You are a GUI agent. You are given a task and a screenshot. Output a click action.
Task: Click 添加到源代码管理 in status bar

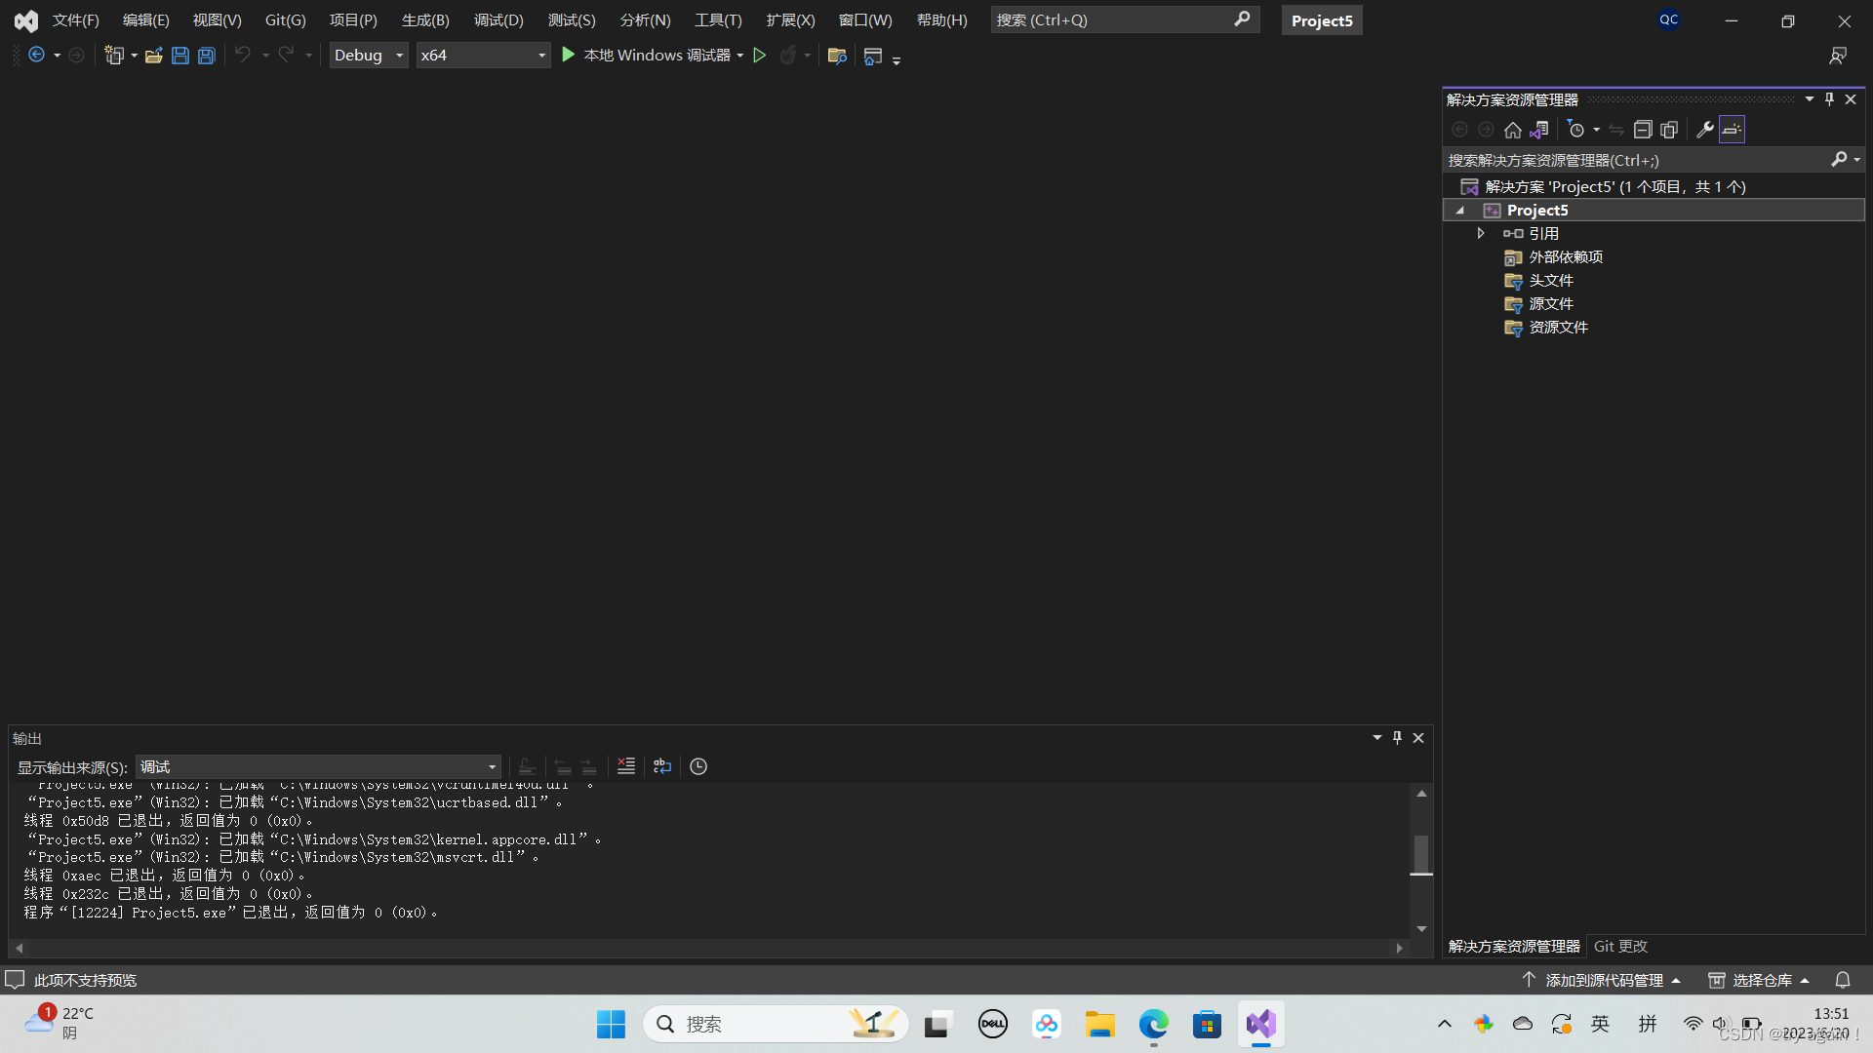click(1603, 980)
